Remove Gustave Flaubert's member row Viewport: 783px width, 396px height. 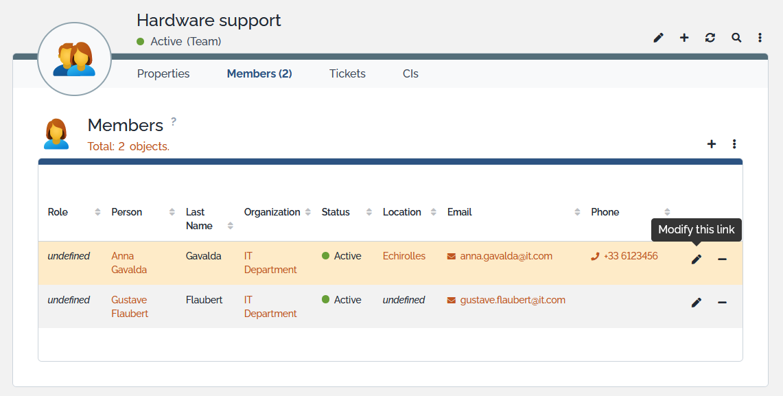coord(722,303)
